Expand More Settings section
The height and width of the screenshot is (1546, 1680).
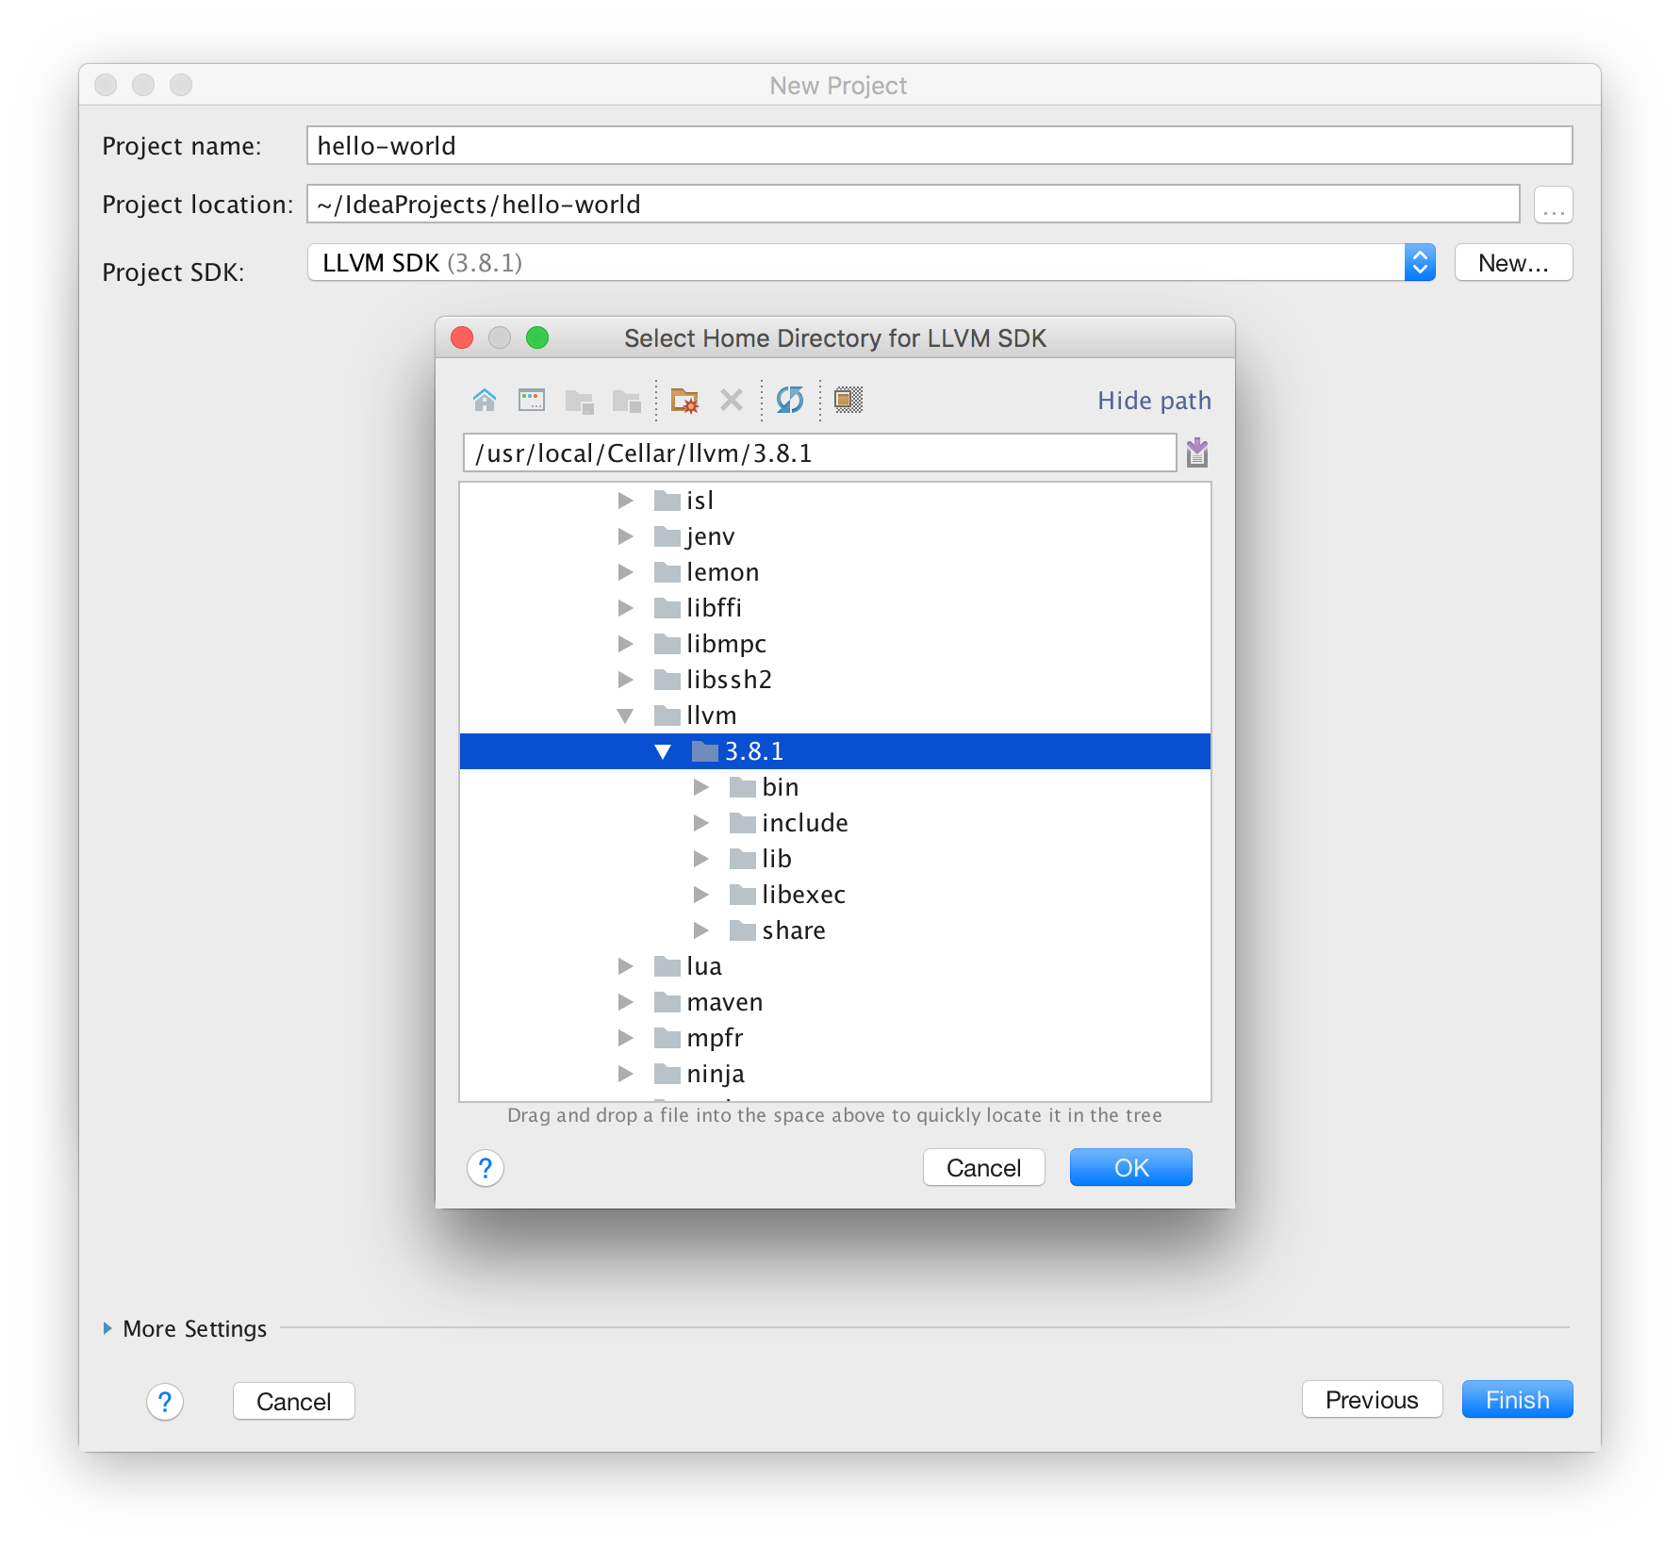click(107, 1328)
